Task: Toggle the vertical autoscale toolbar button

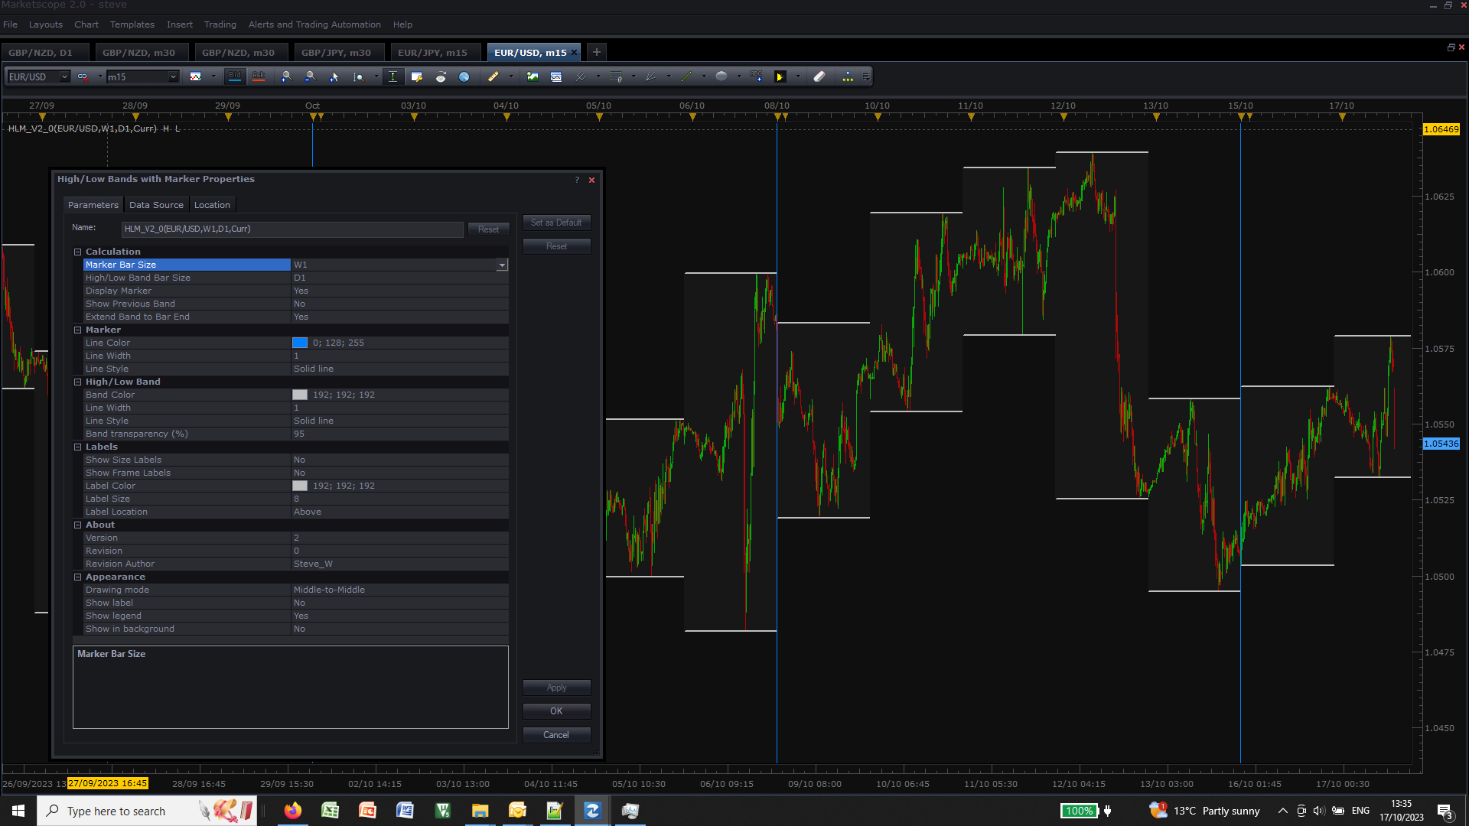Action: click(x=392, y=76)
